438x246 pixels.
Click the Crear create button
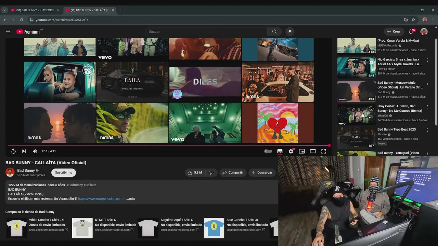394,31
